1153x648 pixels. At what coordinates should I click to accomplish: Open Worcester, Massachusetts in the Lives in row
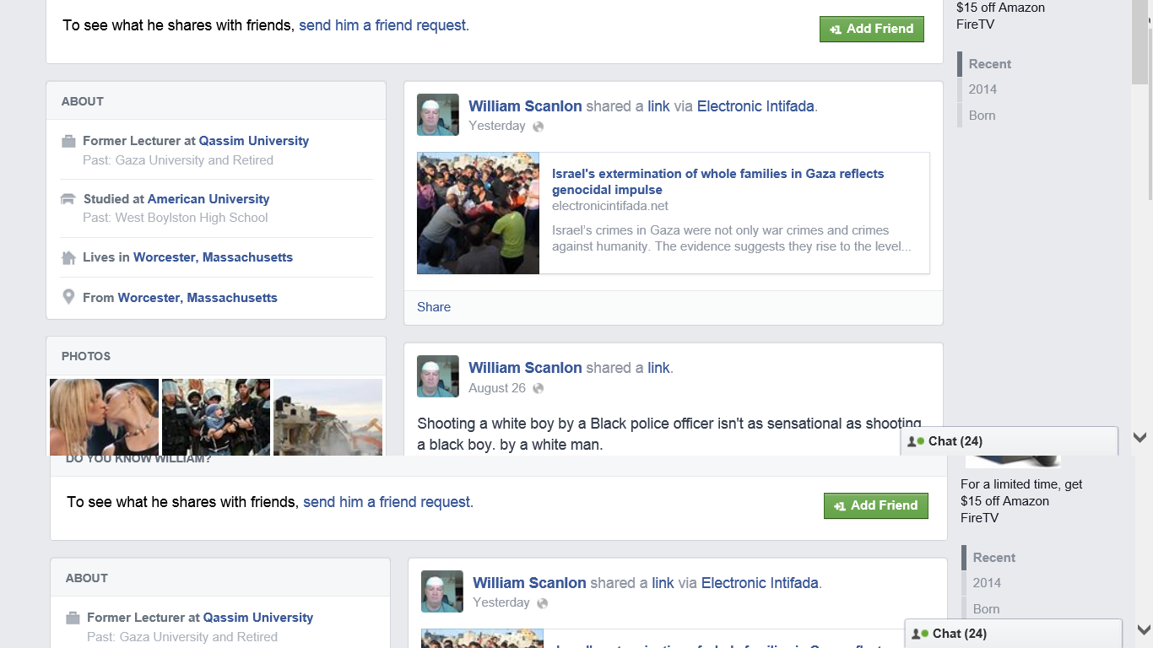coord(213,257)
